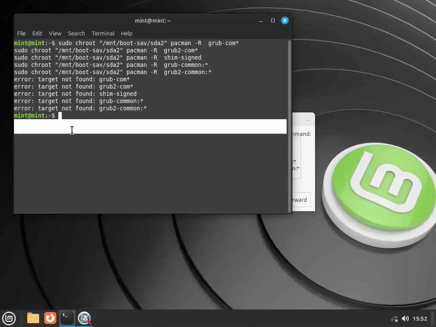Minimize the mint@mint terminal window
Screen dimensions: 436x327
pyautogui.click(x=261, y=21)
